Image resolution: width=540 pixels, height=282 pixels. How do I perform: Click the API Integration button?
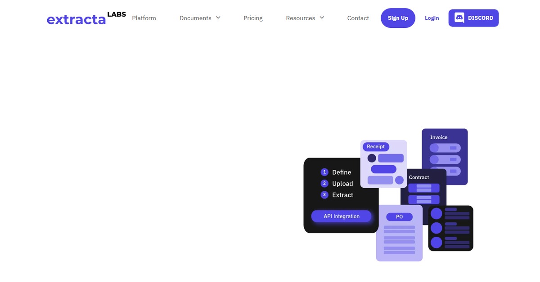coord(342,216)
